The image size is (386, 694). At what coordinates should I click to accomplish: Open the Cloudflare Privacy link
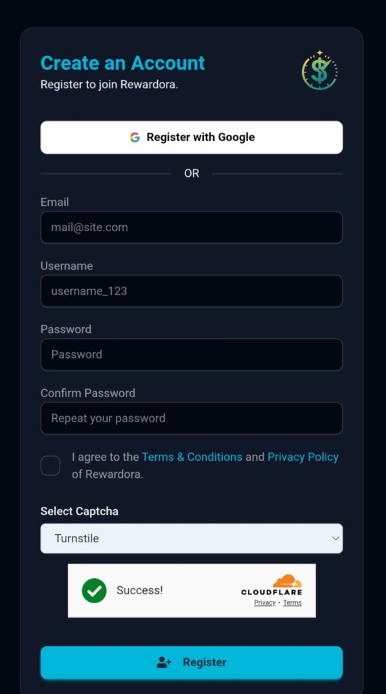pos(265,603)
